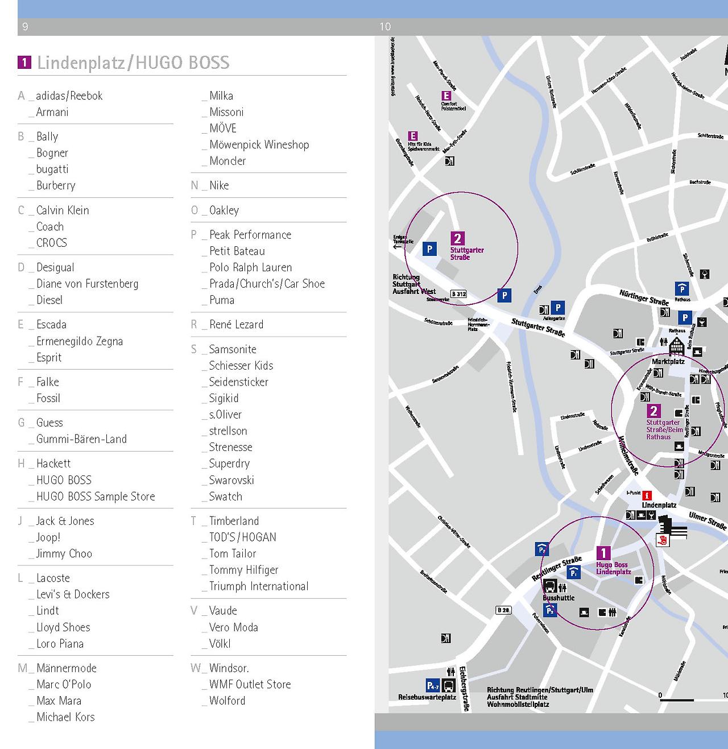Click the Marktplatz label on the map
Image resolution: width=728 pixels, height=749 pixels.
click(x=668, y=362)
